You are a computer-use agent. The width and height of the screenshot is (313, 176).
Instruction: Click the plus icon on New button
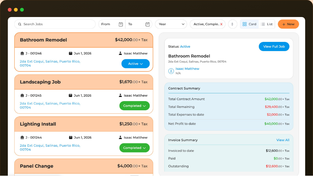click(284, 25)
